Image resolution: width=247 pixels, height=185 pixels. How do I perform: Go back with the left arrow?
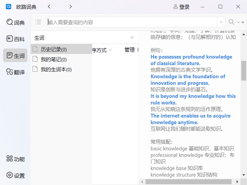pos(49,7)
